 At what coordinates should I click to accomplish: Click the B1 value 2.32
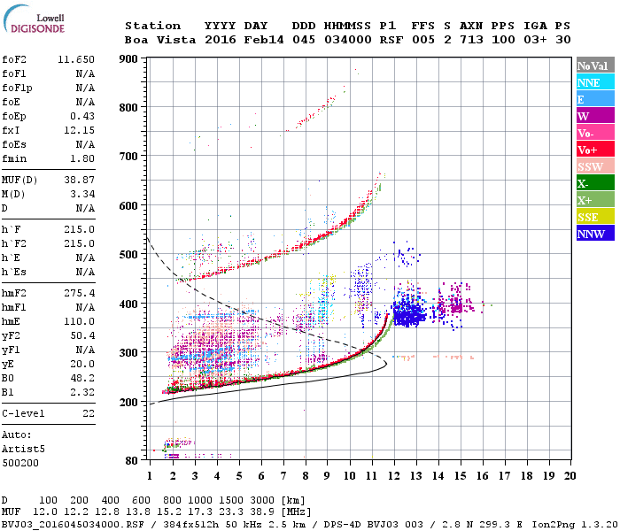(82, 392)
